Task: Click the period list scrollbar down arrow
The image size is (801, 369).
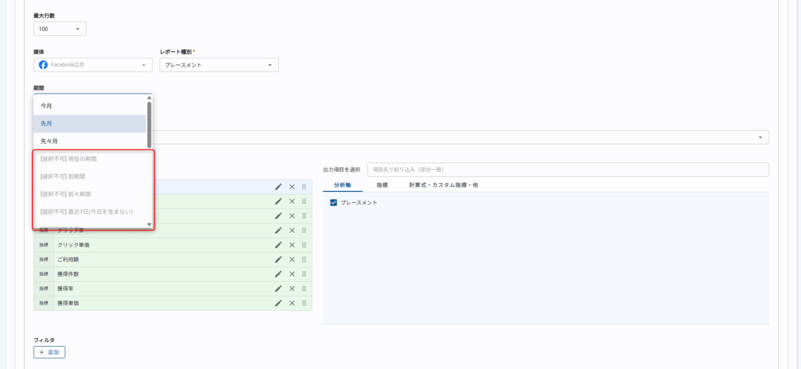Action: [x=149, y=225]
